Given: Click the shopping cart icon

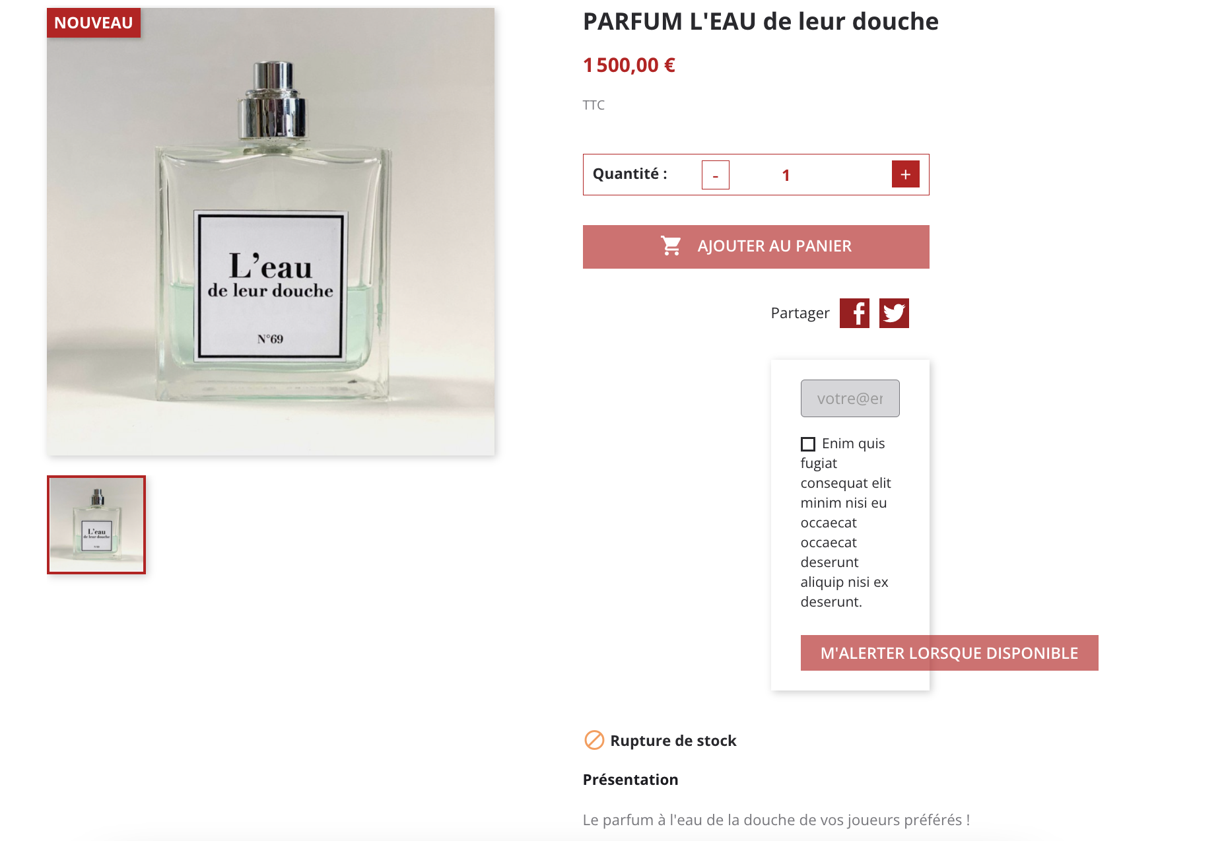Looking at the screenshot, I should pos(671,246).
